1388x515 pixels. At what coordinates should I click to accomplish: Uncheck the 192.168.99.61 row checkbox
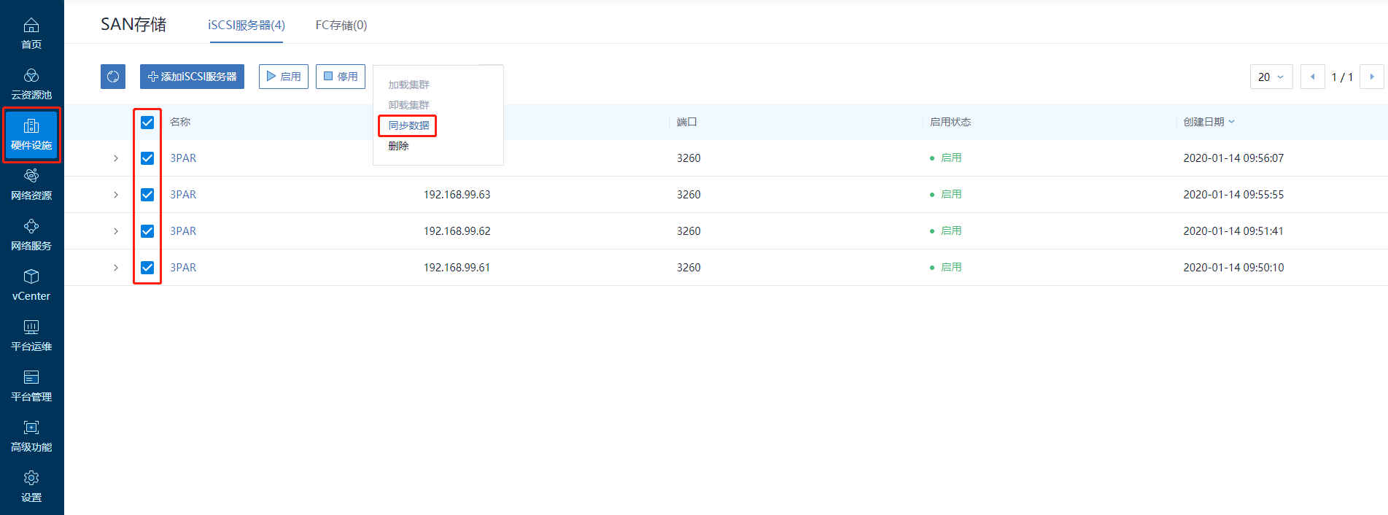coord(147,268)
